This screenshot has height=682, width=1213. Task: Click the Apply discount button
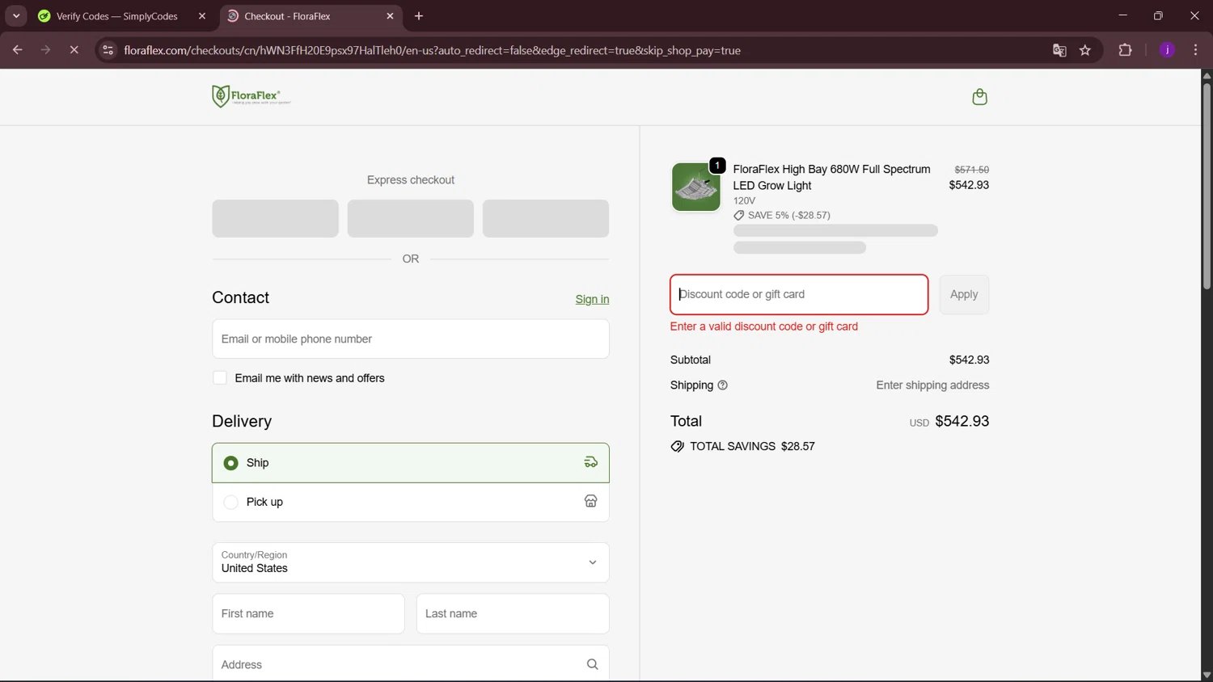964,294
